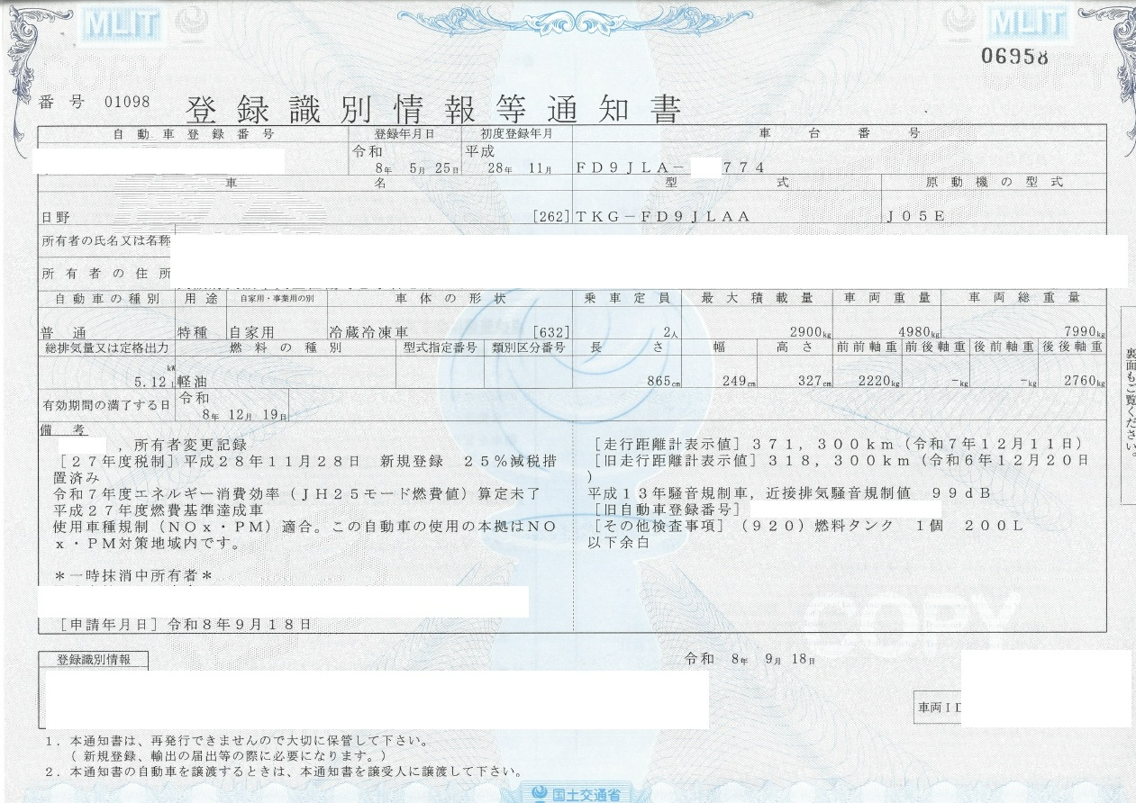Click noise regulation line 99dB
Viewport: 1136px width, 803px height.
[789, 493]
